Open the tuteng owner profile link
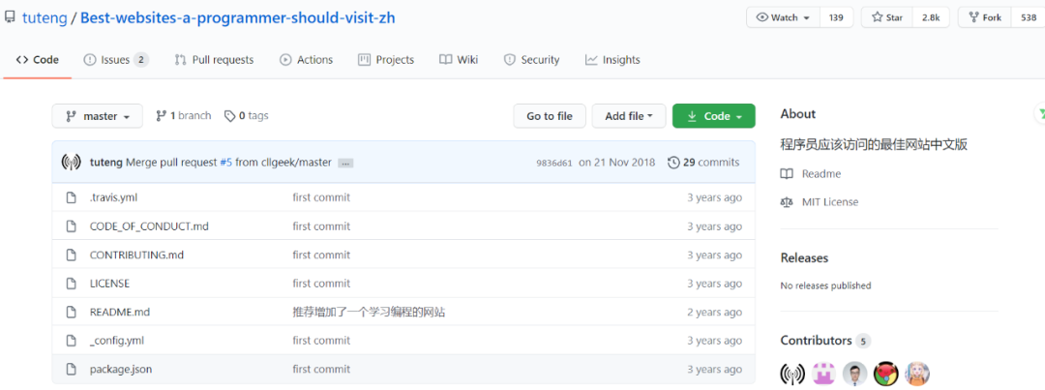Viewport: 1045px width, 390px height. pos(45,18)
